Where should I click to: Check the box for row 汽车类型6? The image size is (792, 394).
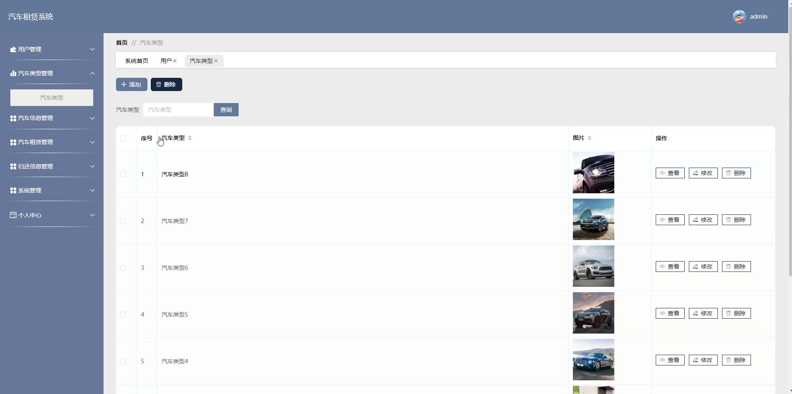[123, 268]
